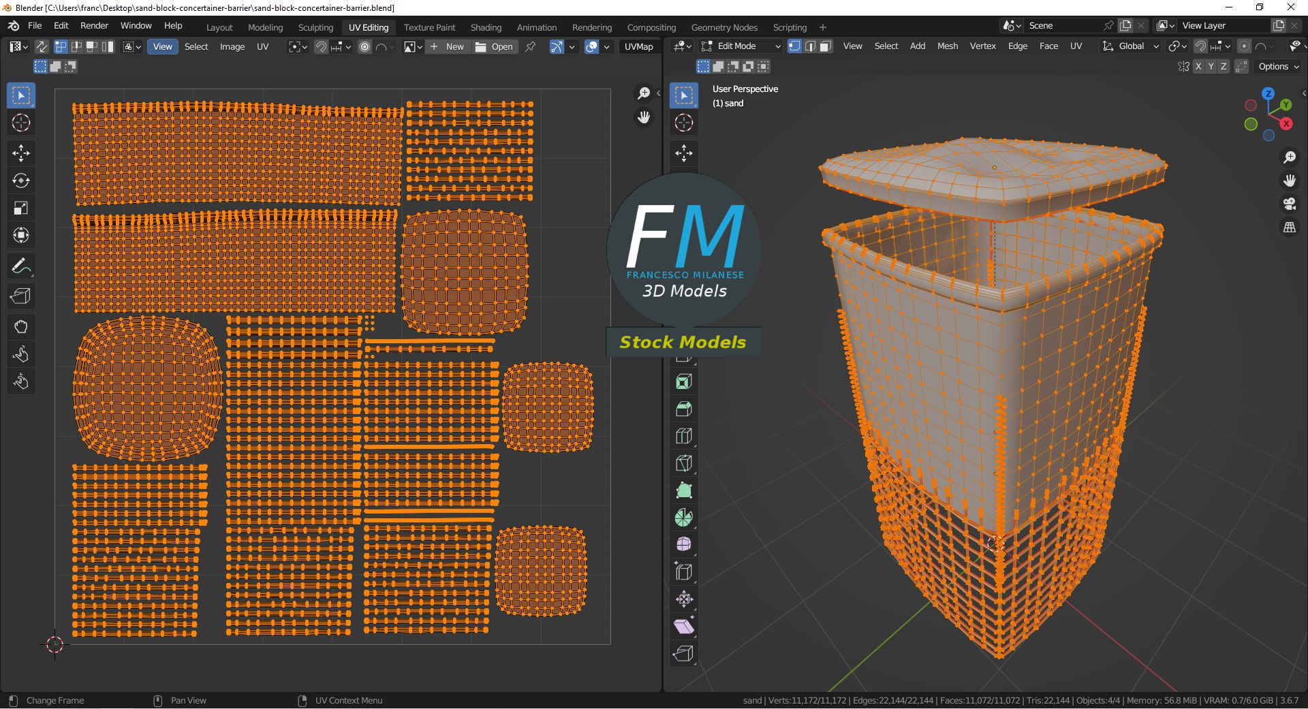Open the Edit Mode dropdown
The height and width of the screenshot is (709, 1308).
[x=739, y=46]
